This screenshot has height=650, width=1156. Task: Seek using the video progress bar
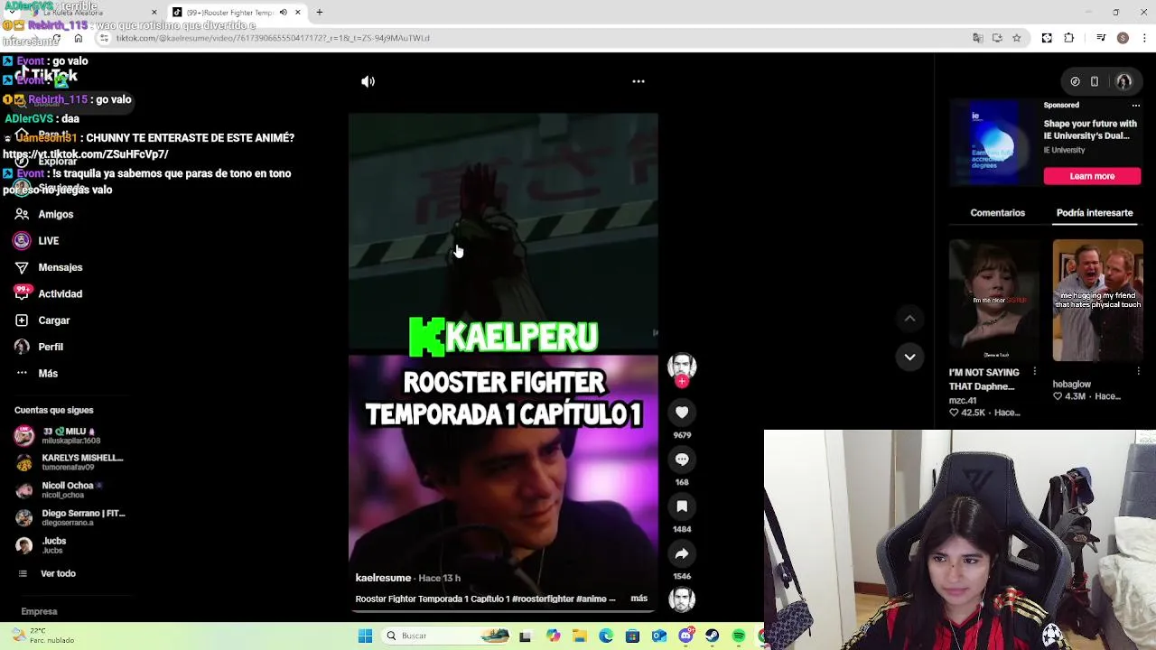[x=503, y=612]
